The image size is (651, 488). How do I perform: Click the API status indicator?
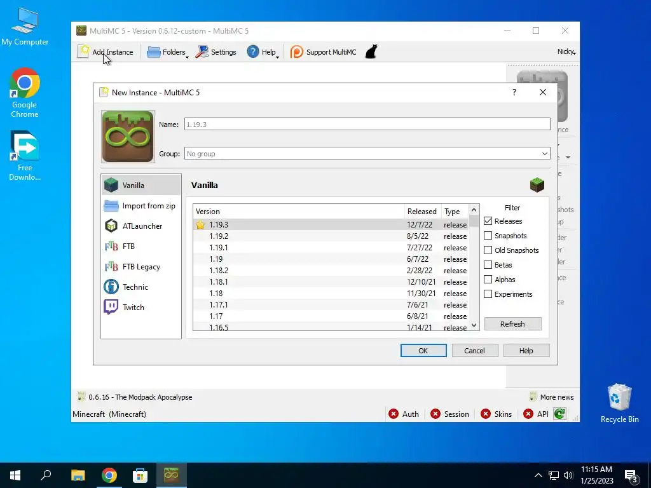click(x=536, y=414)
